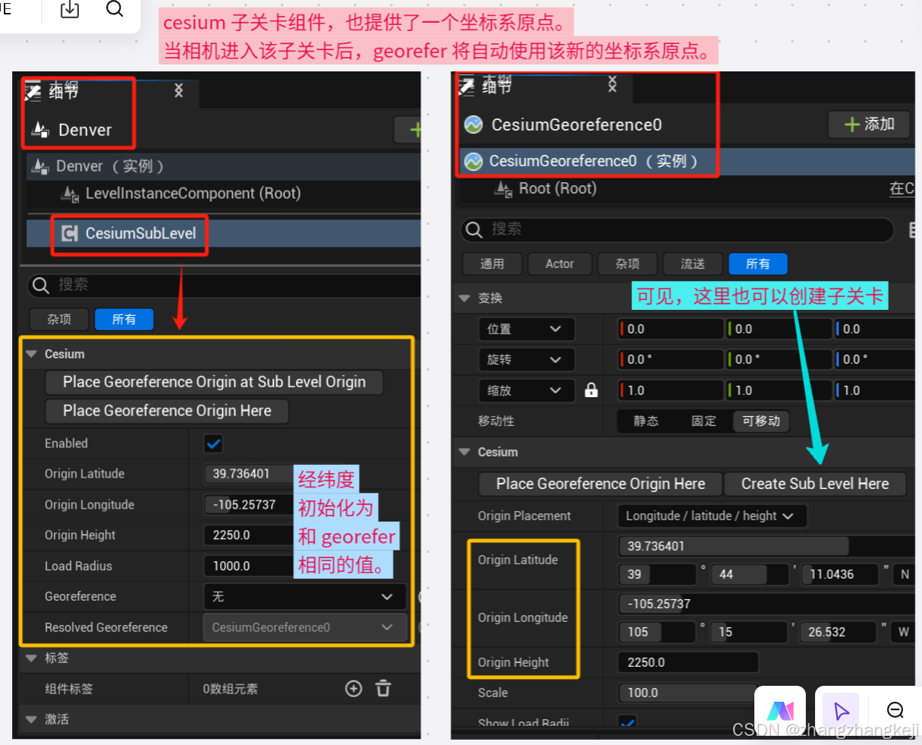Select the 流送 tab in right panel
Image resolution: width=922 pixels, height=745 pixels.
[x=692, y=264]
